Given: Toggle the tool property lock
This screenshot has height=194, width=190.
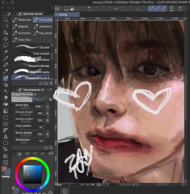Looking at the screenshot, I should (x=50, y=99).
